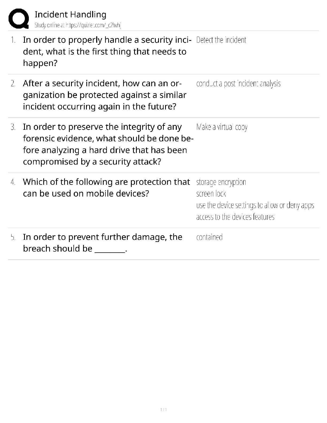Screen dimensions: 327x423
Task: Select question 2 about similar incident recurring
Action: 105,95
